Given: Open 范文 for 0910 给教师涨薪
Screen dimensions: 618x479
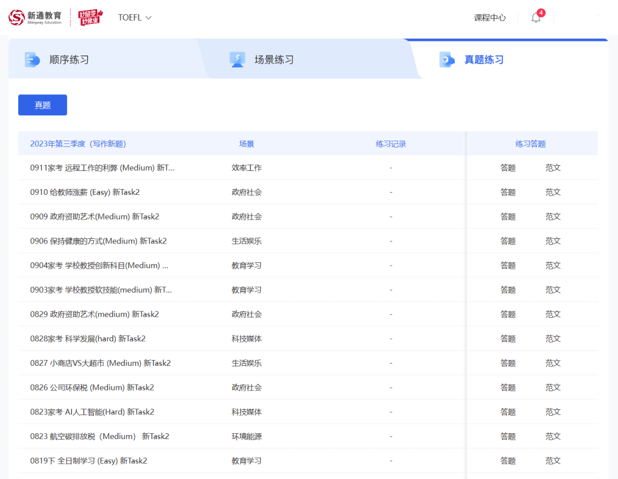Looking at the screenshot, I should coord(553,192).
